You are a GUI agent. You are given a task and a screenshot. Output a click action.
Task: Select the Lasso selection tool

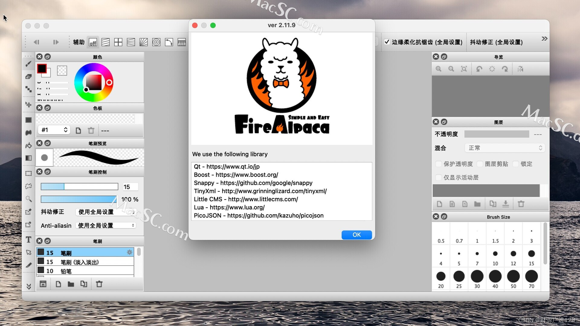point(28,186)
